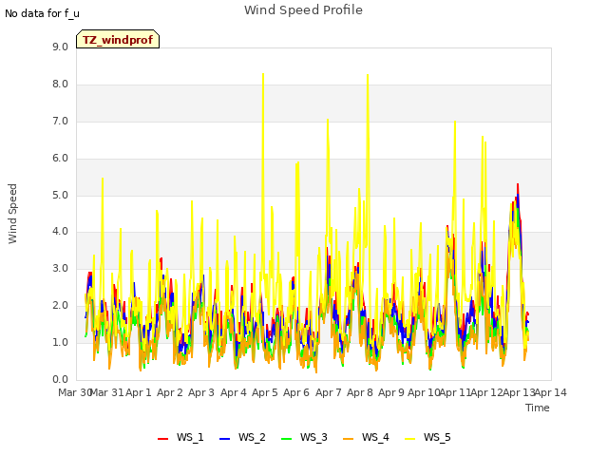
Task: Click the Mar 31 x-axis tick label
Action: pyautogui.click(x=107, y=392)
